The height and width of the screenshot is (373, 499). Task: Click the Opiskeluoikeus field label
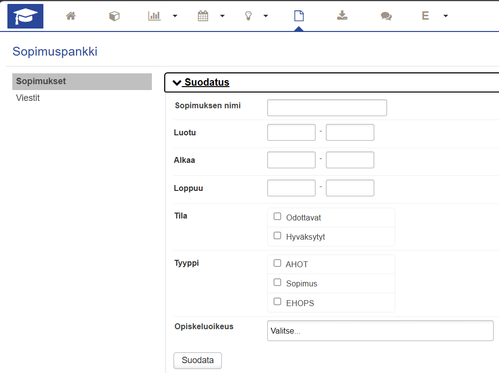pyautogui.click(x=204, y=327)
